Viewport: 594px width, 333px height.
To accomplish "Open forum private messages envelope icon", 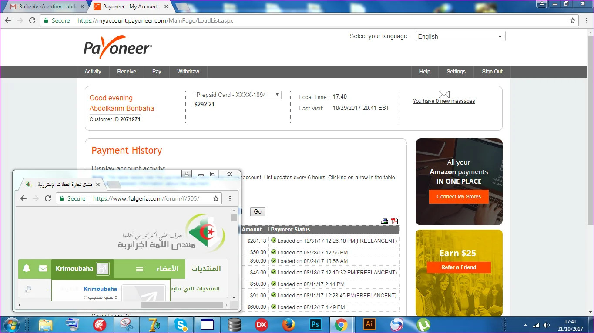I will (43, 269).
